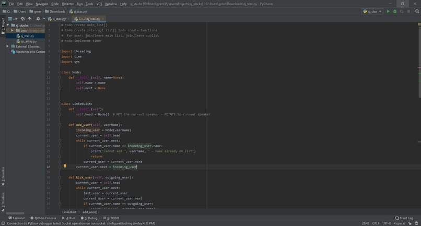Fold the class Node definition on line 10
The height and width of the screenshot is (226, 421).
coord(60,72)
